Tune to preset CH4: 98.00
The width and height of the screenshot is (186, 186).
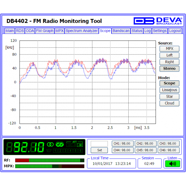tap(123, 150)
